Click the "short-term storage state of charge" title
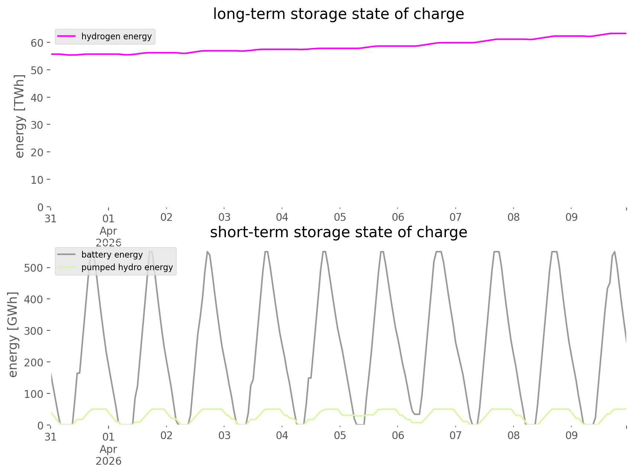 [x=338, y=232]
